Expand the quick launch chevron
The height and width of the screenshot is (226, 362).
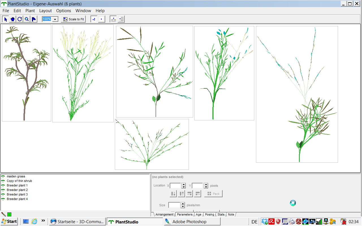pyautogui.click(x=43, y=221)
